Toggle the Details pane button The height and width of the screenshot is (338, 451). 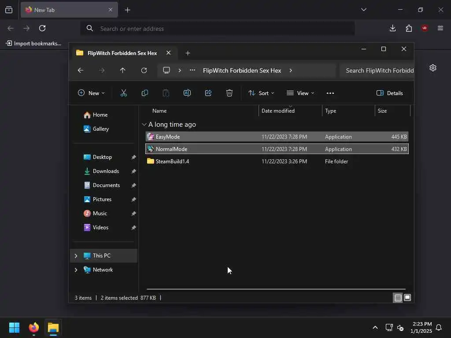[390, 93]
